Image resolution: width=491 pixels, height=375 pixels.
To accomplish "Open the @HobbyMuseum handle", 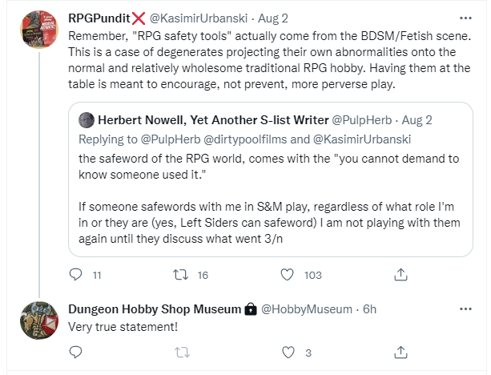I will point(307,308).
